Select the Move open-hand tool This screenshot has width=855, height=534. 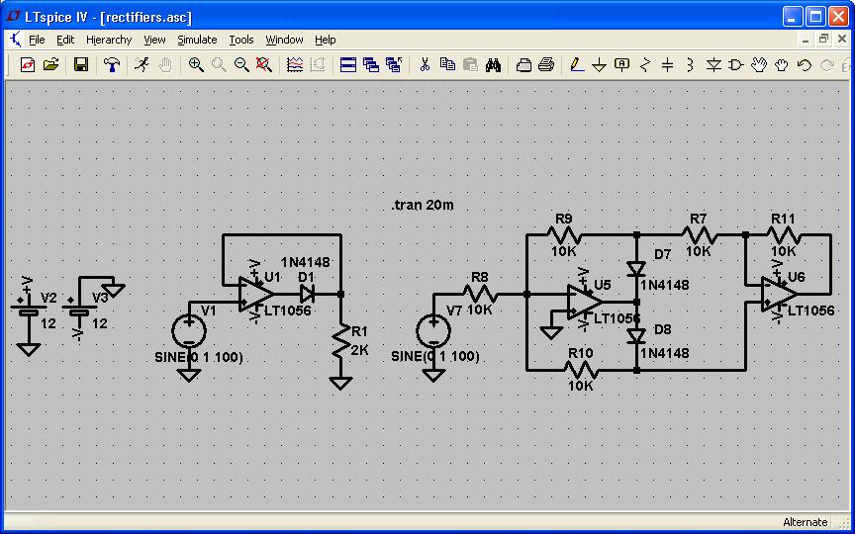tap(759, 65)
